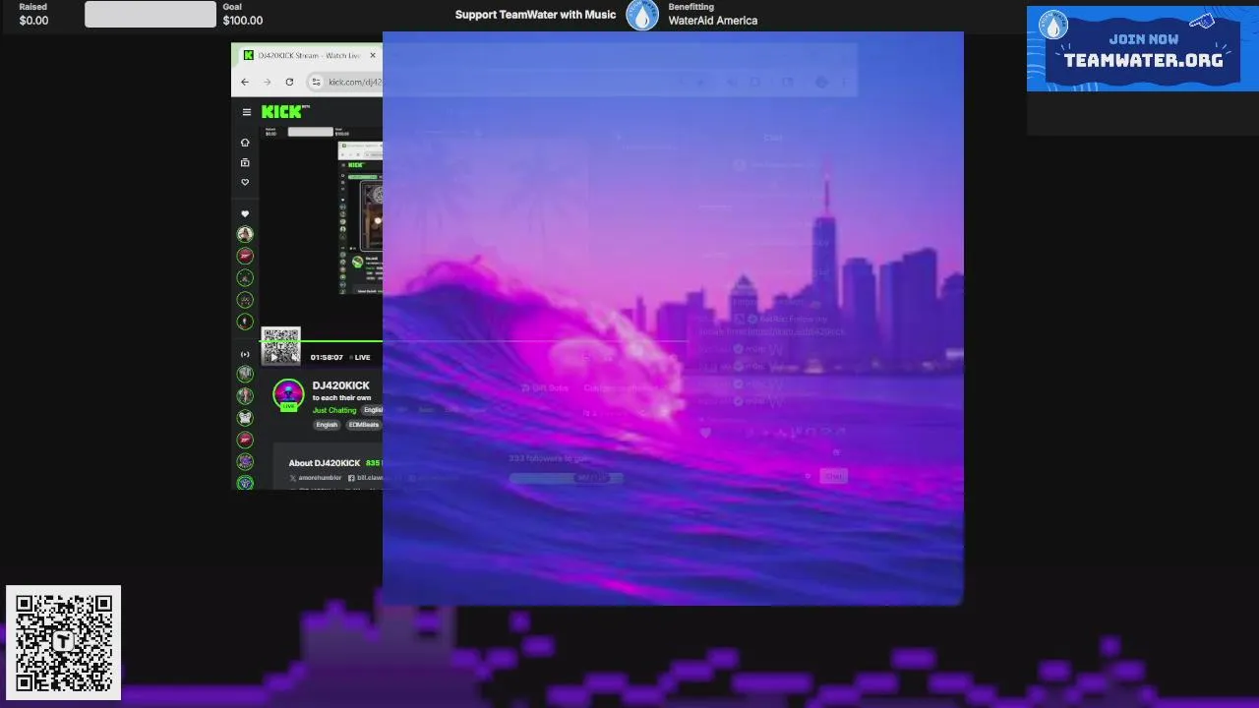Image resolution: width=1259 pixels, height=708 pixels.
Task: Click the nested stream preview thumbnail
Action: click(x=360, y=218)
